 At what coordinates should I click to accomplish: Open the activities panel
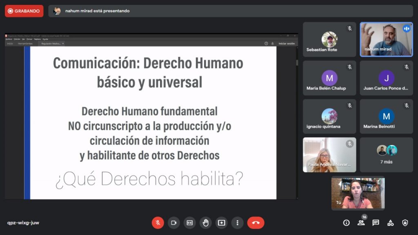click(x=390, y=223)
